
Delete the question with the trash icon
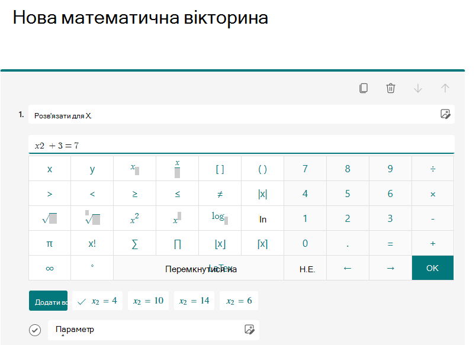click(390, 88)
